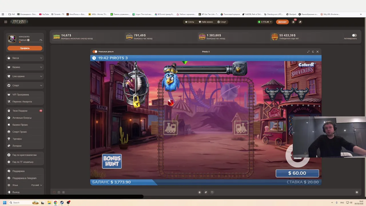Click the user avatar in the sidebar
Screen dimensions: 366x206
12,39
